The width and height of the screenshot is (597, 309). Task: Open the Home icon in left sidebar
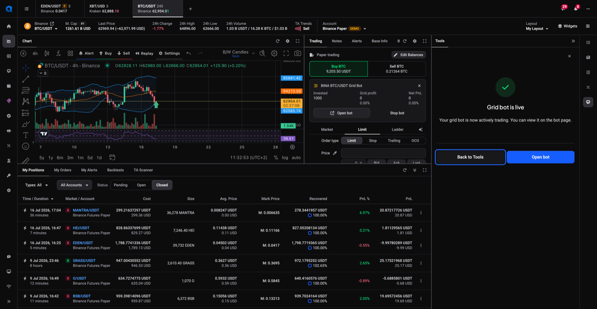tap(9, 26)
